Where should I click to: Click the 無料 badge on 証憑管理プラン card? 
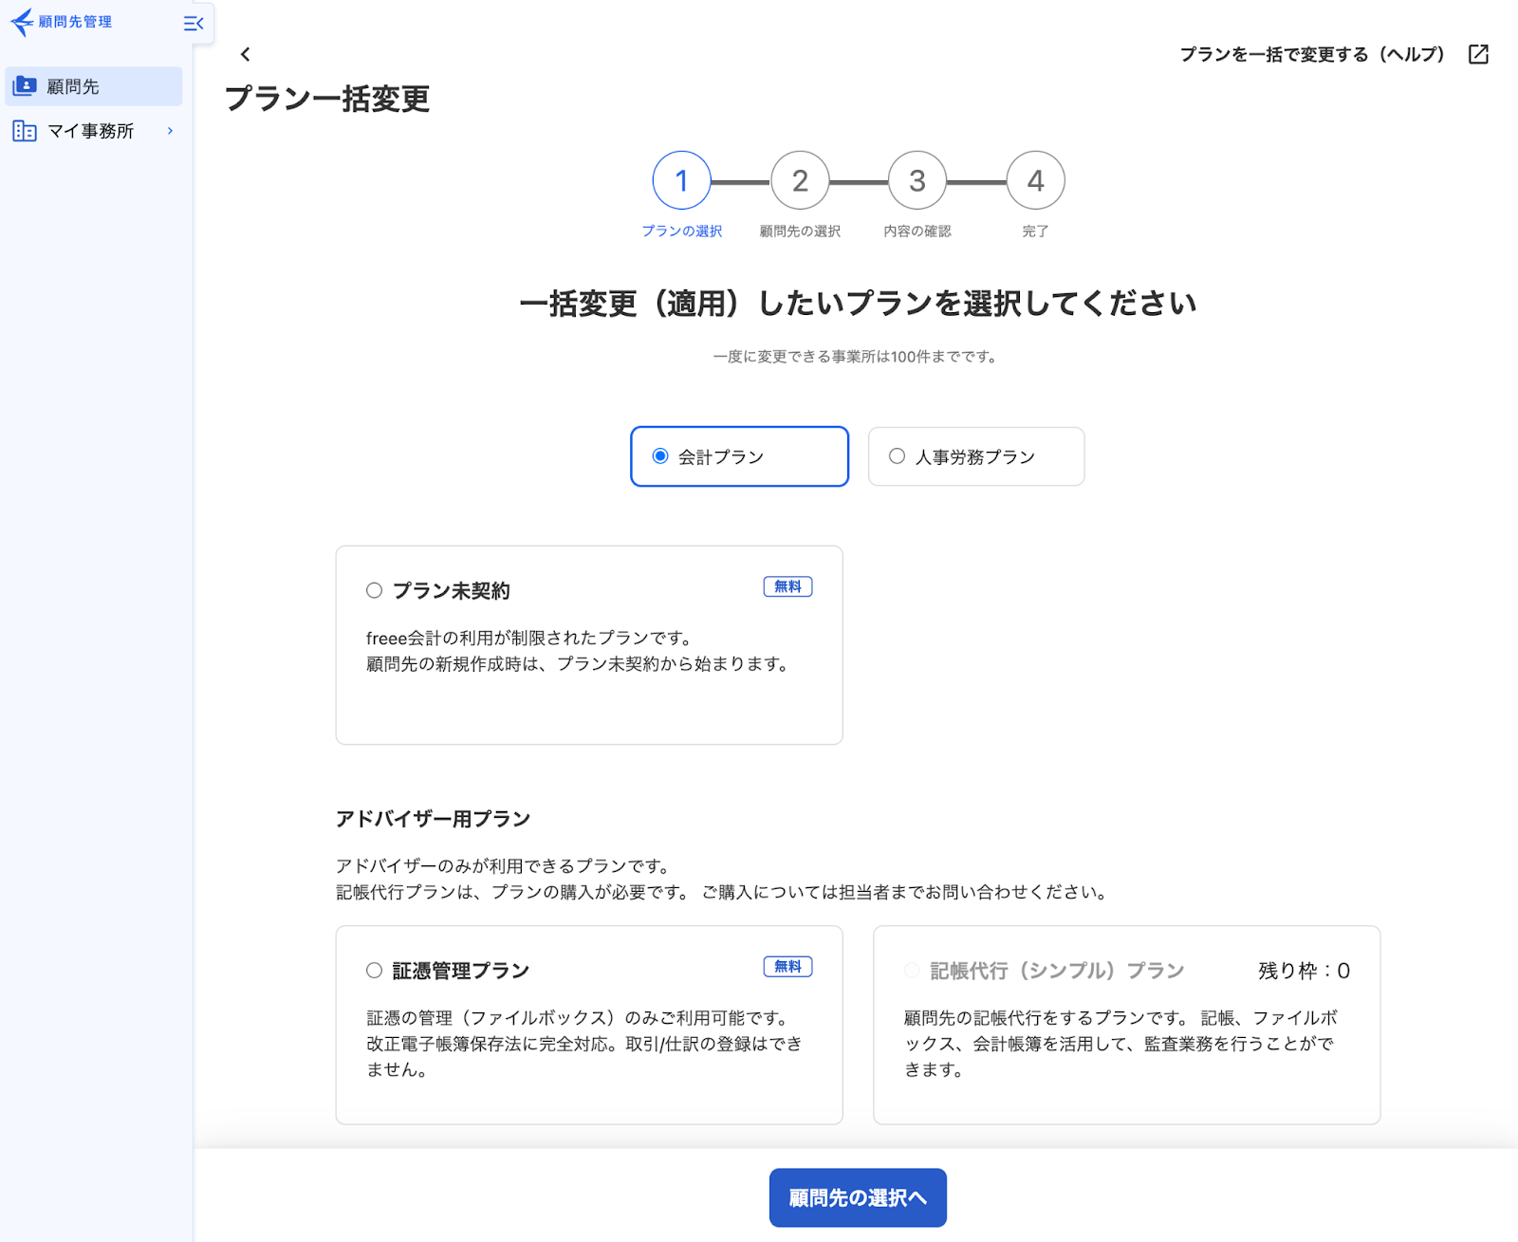(x=787, y=966)
